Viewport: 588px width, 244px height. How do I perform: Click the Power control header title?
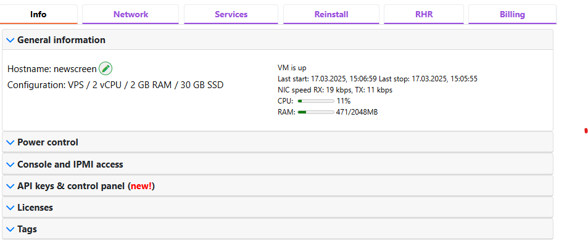click(x=48, y=142)
